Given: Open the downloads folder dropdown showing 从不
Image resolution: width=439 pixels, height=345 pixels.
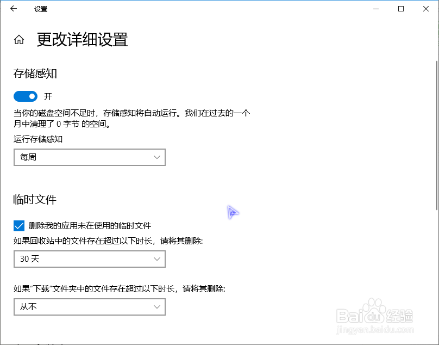Looking at the screenshot, I should pos(89,307).
